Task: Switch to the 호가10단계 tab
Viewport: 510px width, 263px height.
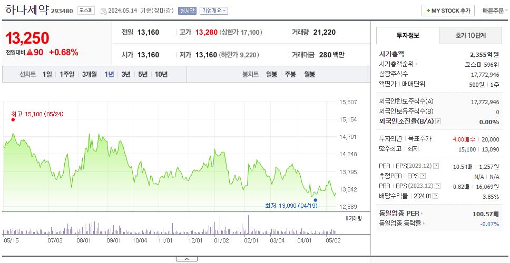Action: click(x=470, y=36)
